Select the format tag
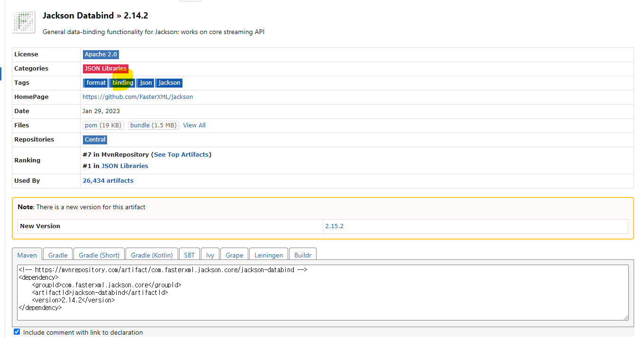 pyautogui.click(x=96, y=83)
